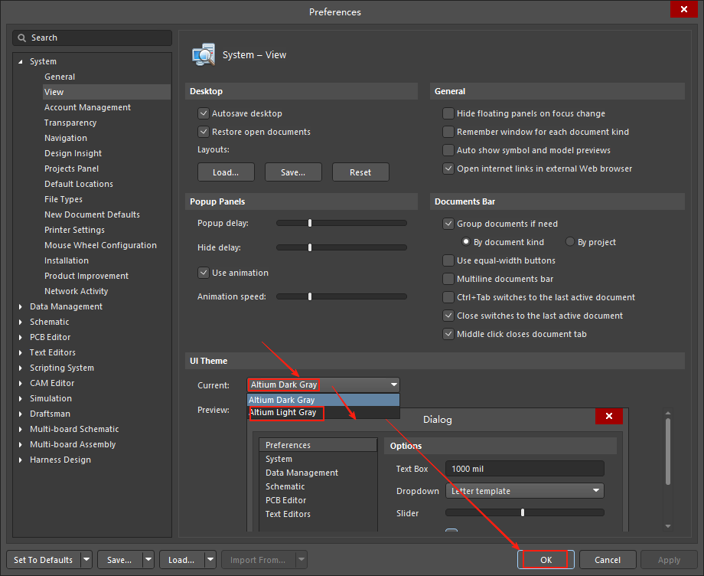The image size is (704, 576).
Task: Click OK to confirm preferences
Action: tap(546, 560)
